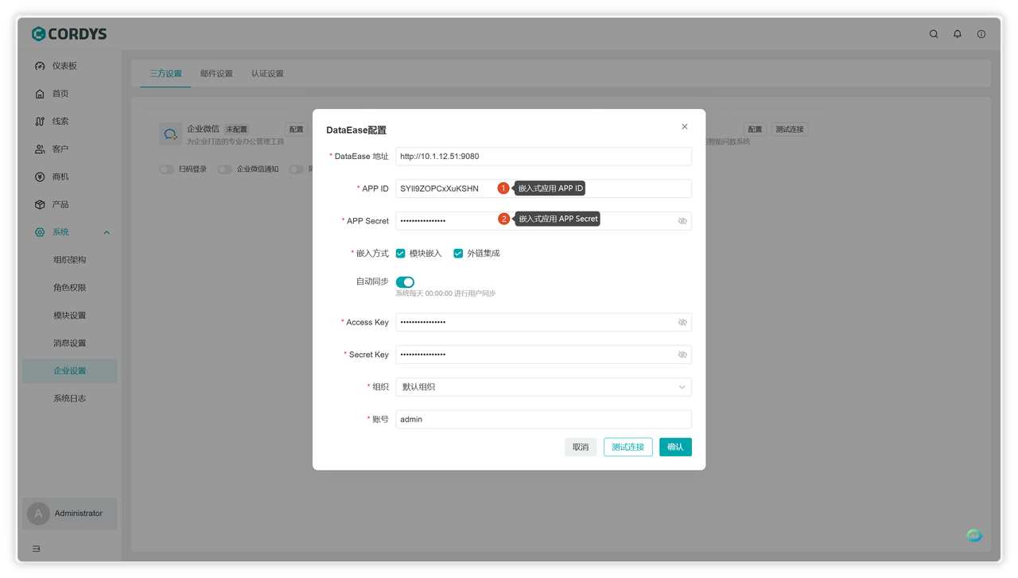Click the info icon in header

tap(981, 34)
